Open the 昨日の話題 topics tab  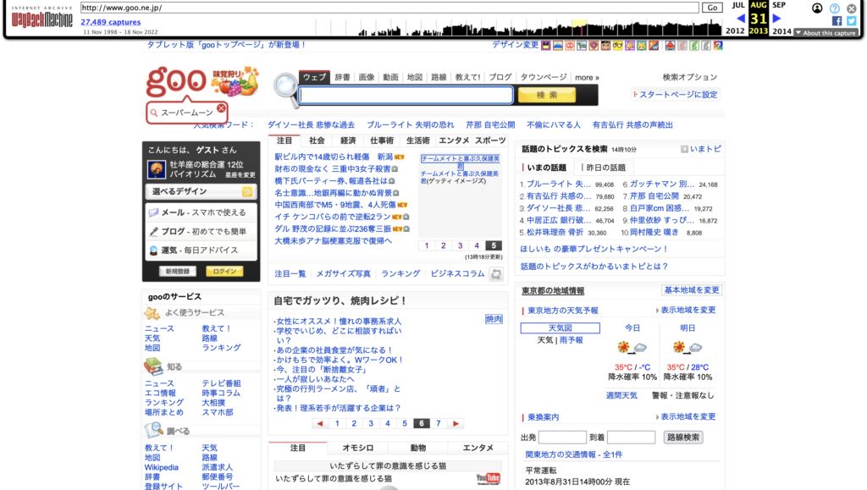click(x=605, y=168)
